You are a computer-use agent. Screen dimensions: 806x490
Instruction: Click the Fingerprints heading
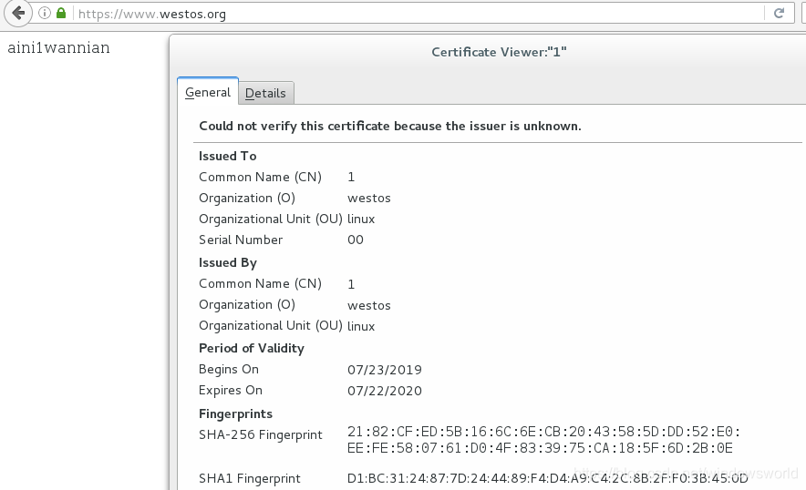[235, 414]
